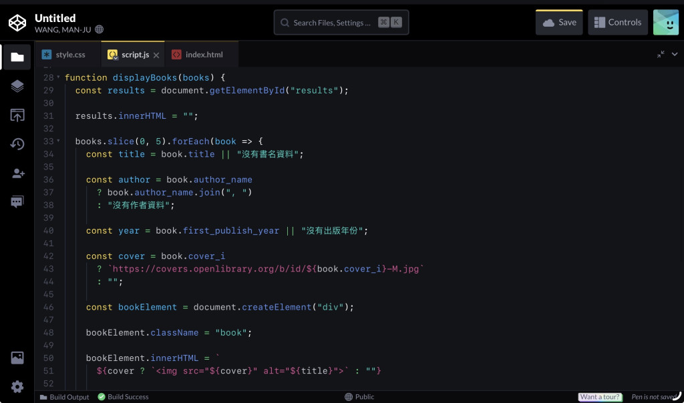
Task: Open the Files panel in sidebar
Action: point(17,57)
